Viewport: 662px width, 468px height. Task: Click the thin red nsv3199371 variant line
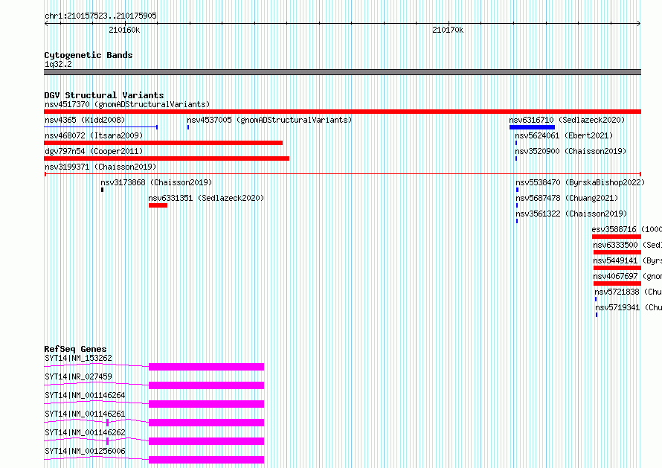click(342, 173)
